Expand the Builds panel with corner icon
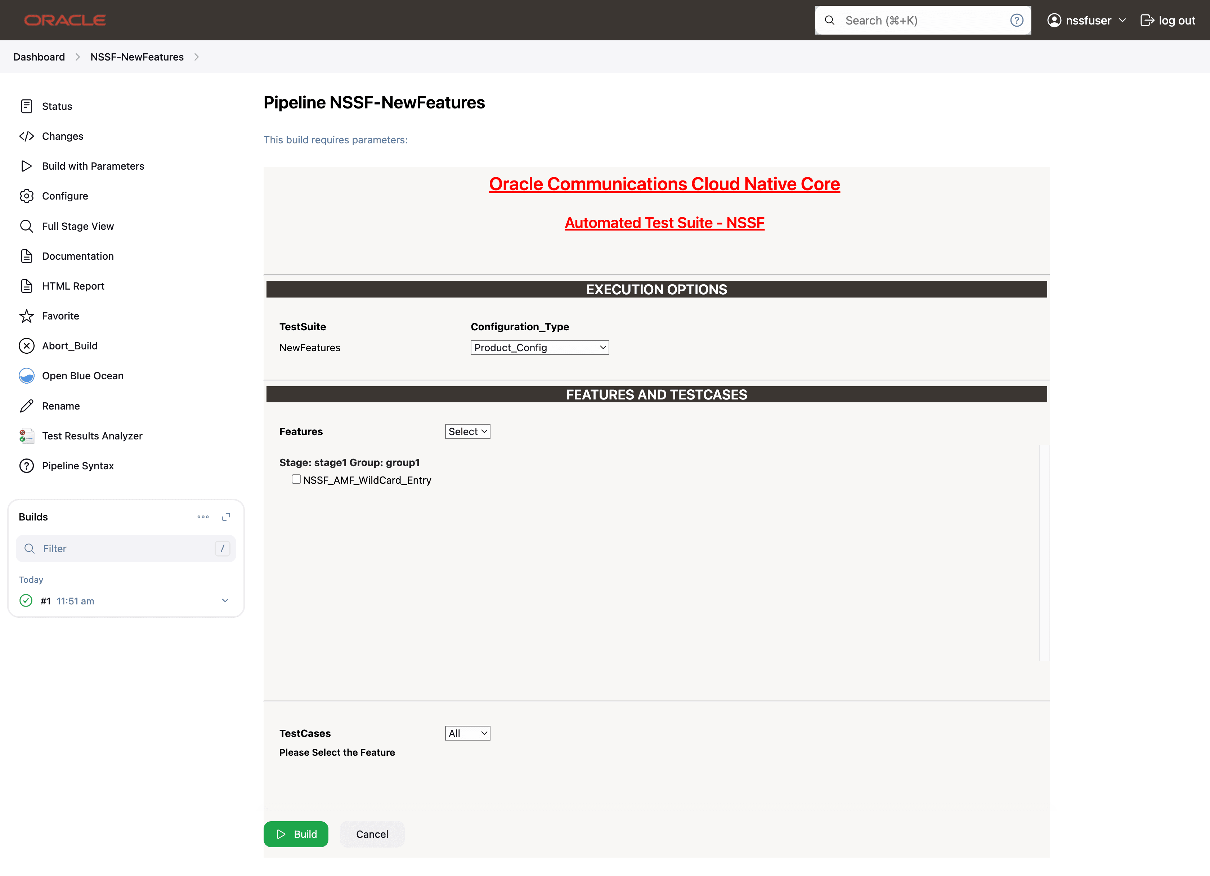Image resolution: width=1210 pixels, height=876 pixels. 226,517
